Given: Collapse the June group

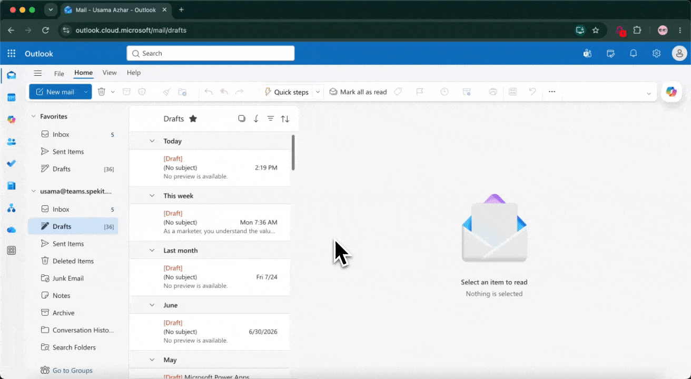Looking at the screenshot, I should [x=152, y=305].
